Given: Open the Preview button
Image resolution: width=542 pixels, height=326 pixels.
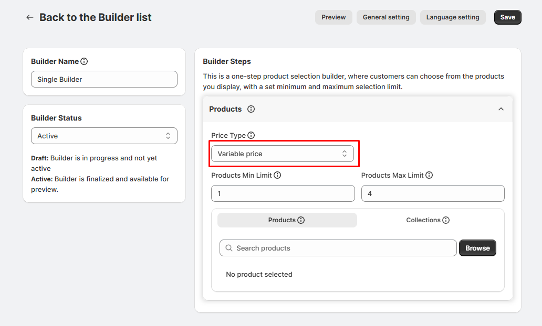Looking at the screenshot, I should (x=333, y=17).
